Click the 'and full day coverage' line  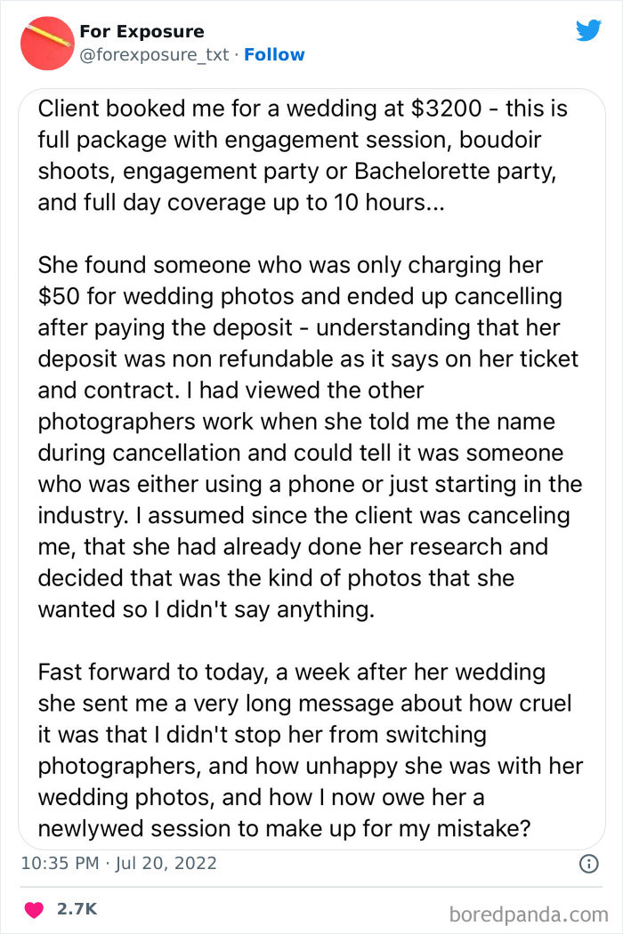[x=241, y=203]
